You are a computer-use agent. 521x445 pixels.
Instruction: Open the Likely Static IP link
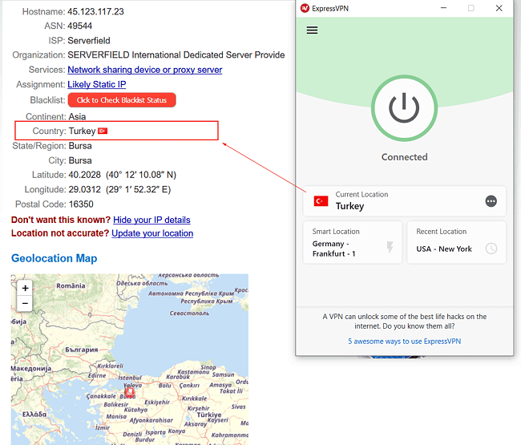pyautogui.click(x=97, y=84)
